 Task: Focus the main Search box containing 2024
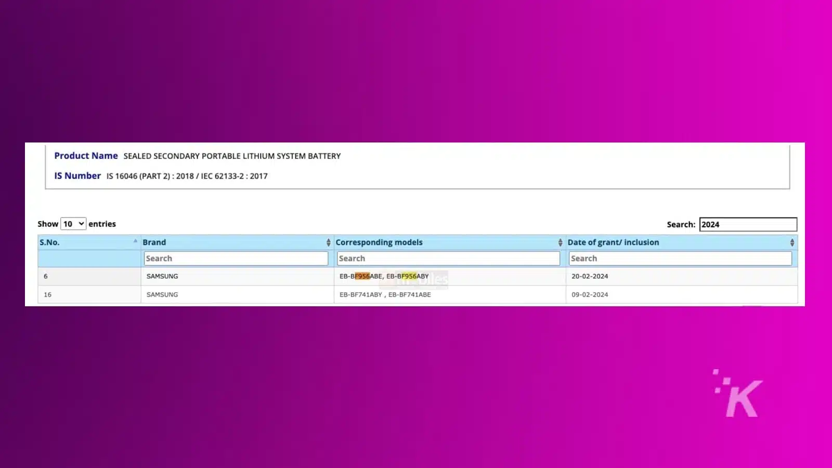[x=747, y=225]
